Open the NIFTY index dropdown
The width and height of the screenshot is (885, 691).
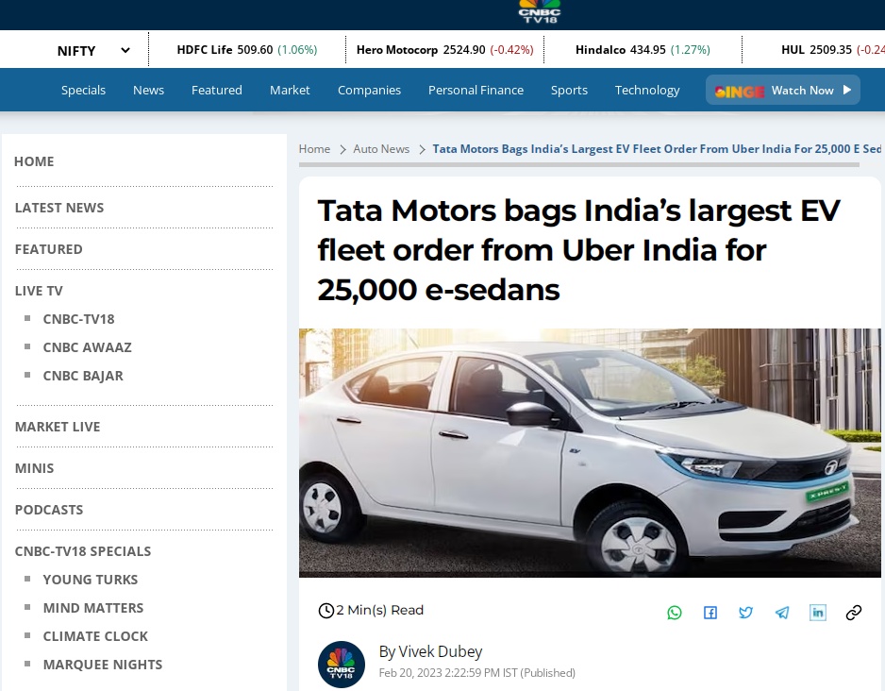tap(93, 51)
